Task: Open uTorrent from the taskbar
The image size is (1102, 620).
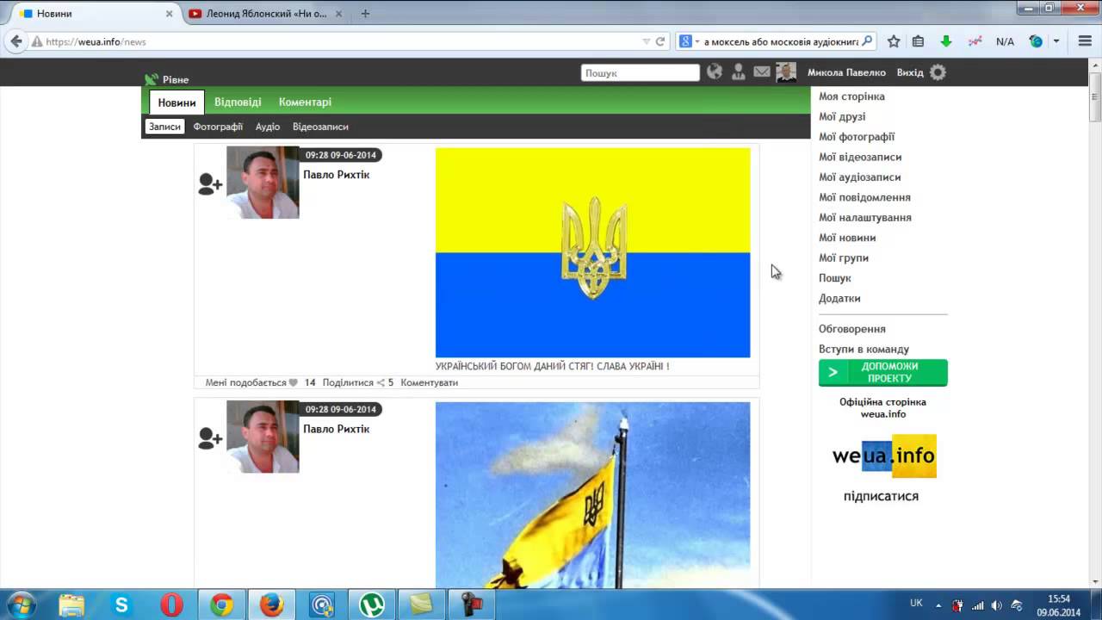Action: pos(372,605)
